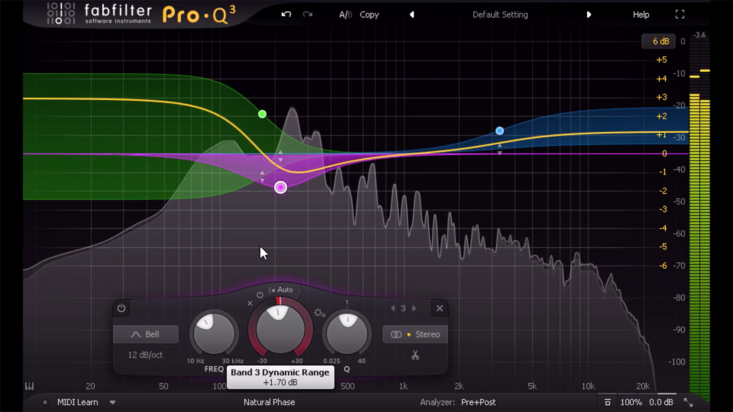Image resolution: width=733 pixels, height=412 pixels.
Task: Select the green band node on the curve
Action: (262, 114)
